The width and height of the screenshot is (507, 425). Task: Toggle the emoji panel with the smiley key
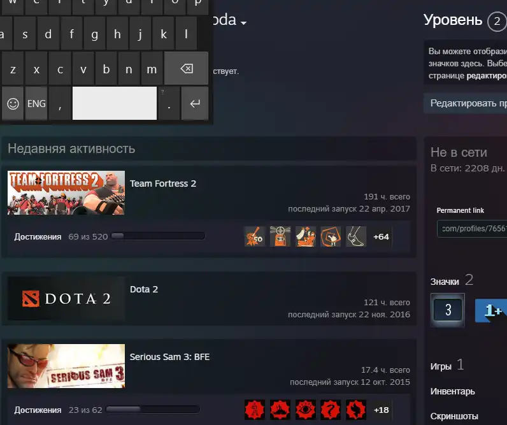click(13, 103)
